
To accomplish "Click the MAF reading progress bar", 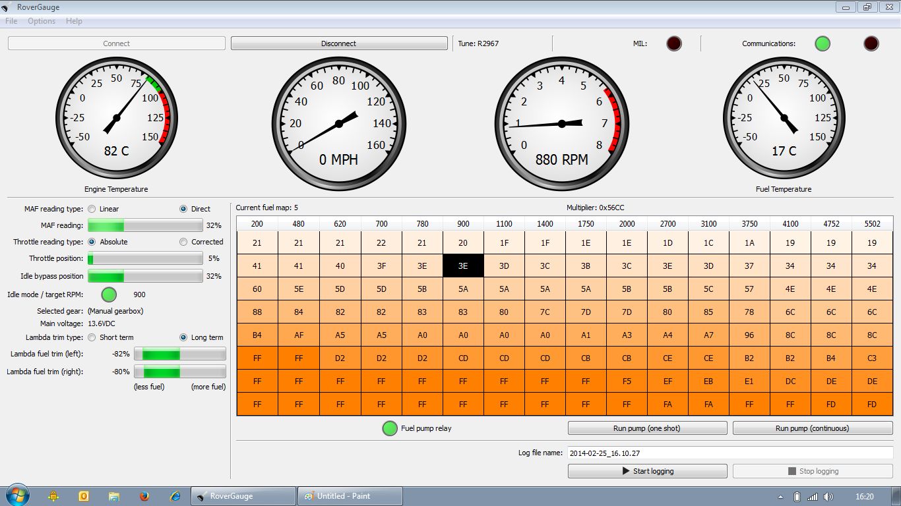I will [145, 225].
